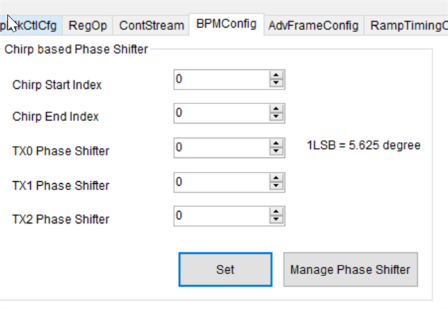
Task: Increment the TX0 Phase Shifter value
Action: pos(276,143)
